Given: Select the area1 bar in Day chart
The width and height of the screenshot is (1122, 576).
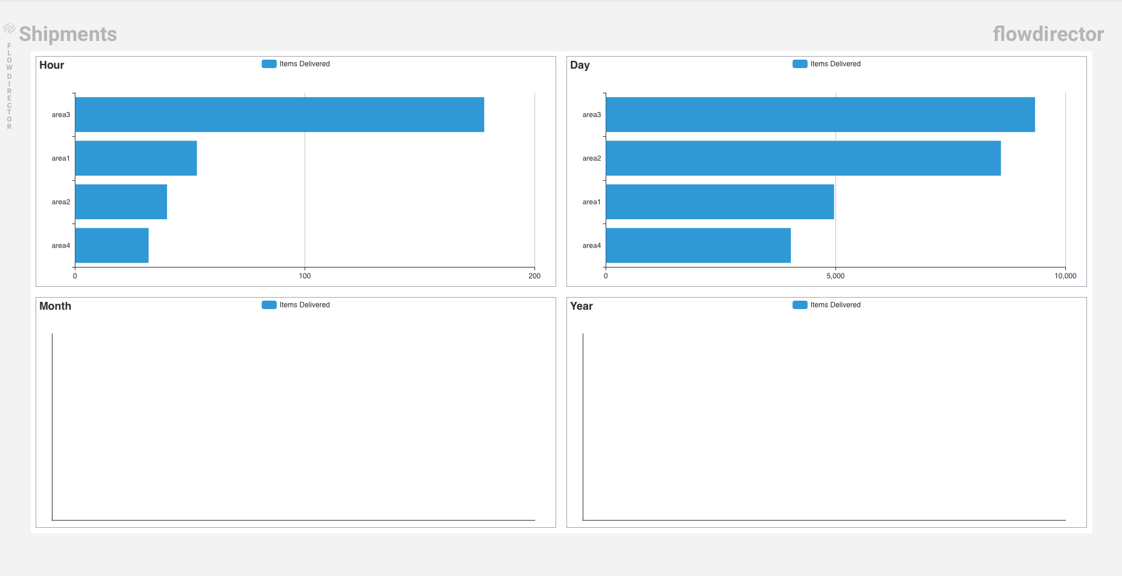Looking at the screenshot, I should [720, 202].
